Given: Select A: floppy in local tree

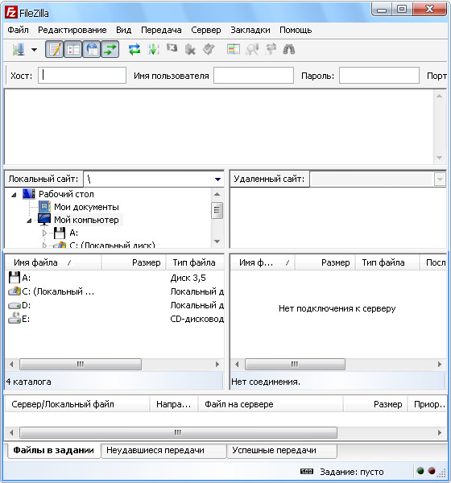Looking at the screenshot, I should (x=73, y=233).
